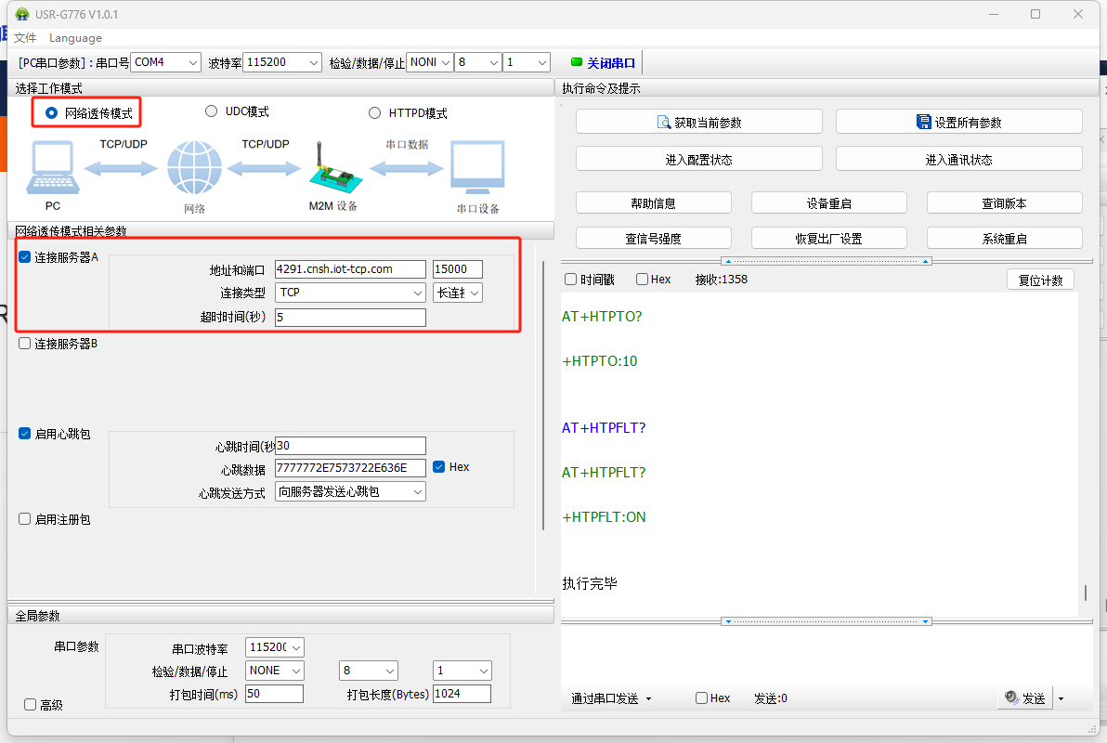This screenshot has width=1107, height=743.
Task: Click the serial device monitor icon
Action: tap(477, 168)
